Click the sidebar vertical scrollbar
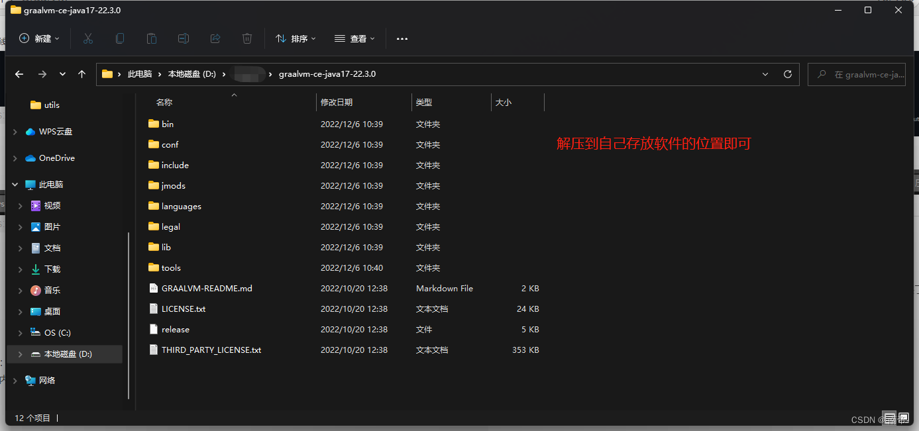 pyautogui.click(x=129, y=314)
